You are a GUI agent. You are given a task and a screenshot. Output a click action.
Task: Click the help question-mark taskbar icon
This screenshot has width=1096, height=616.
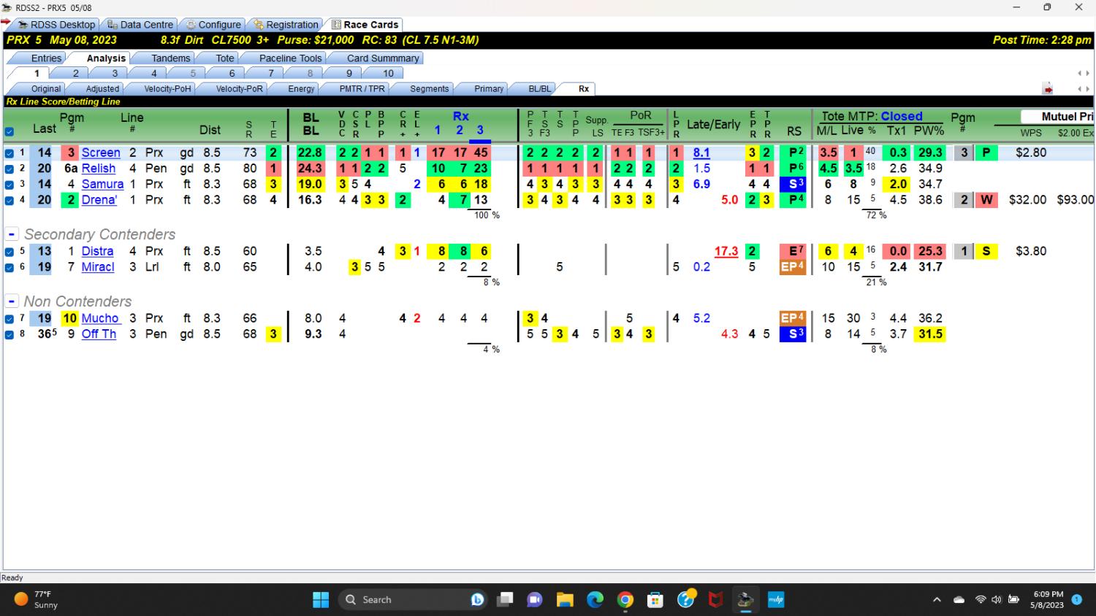[x=685, y=599]
